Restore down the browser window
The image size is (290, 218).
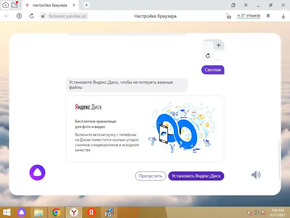[x=271, y=5]
